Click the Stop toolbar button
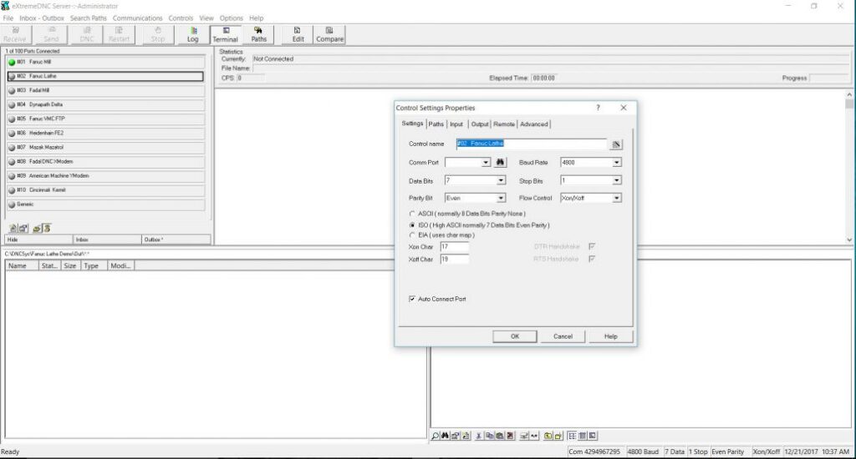 tap(158, 34)
